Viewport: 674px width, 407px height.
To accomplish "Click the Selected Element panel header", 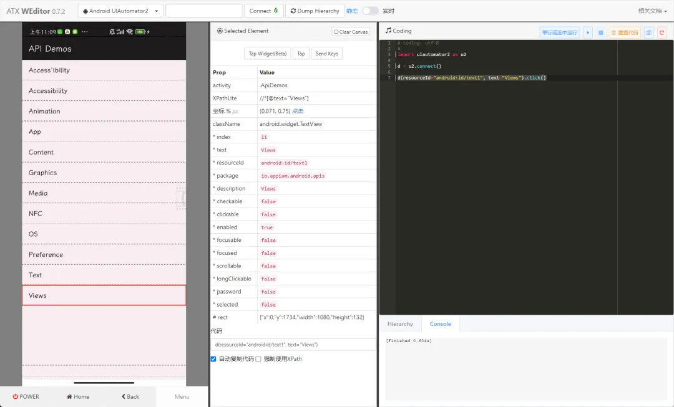I will pyautogui.click(x=242, y=31).
